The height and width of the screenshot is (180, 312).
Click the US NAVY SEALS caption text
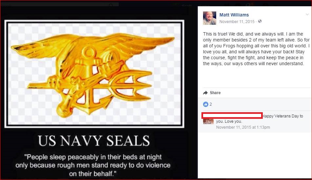tap(94, 141)
